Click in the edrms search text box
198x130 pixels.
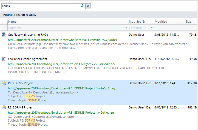41,6
